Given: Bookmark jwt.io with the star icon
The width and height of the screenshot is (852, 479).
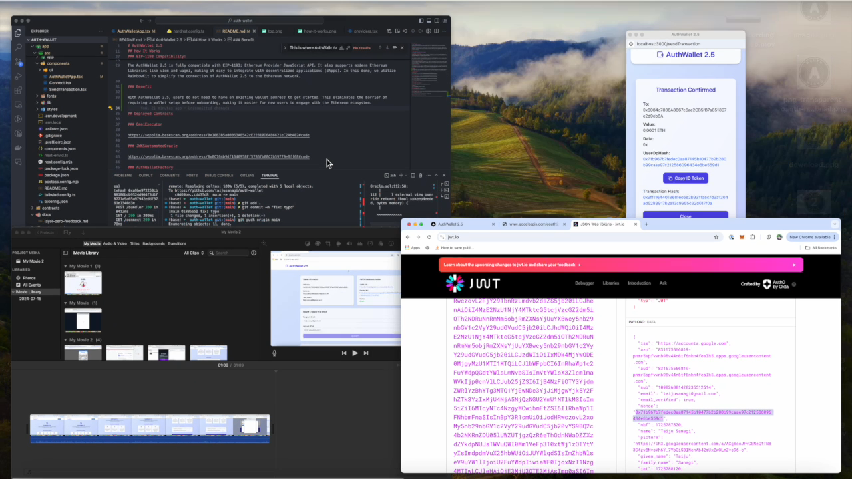Looking at the screenshot, I should (x=716, y=237).
